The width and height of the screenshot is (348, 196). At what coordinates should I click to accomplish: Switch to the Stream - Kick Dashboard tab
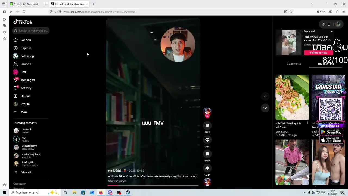coord(26,4)
